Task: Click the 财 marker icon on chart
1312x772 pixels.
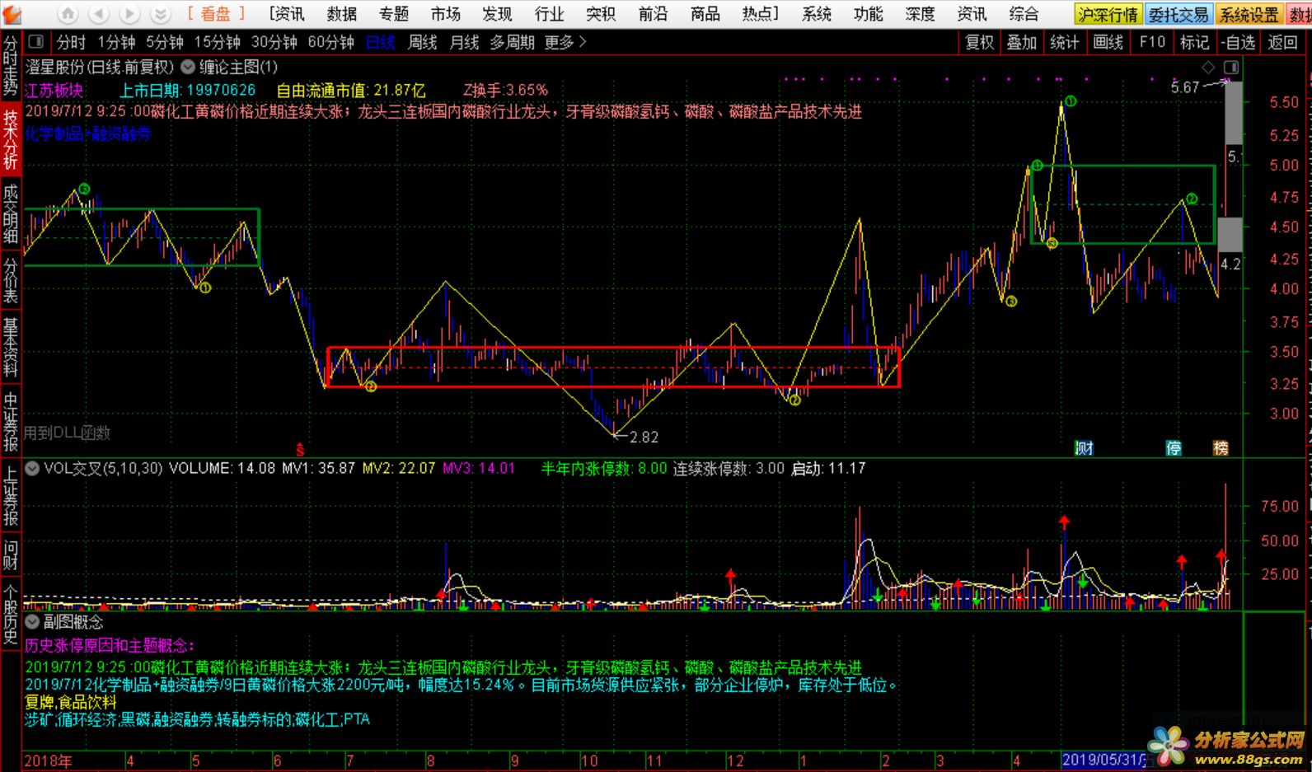Action: pyautogui.click(x=1084, y=448)
